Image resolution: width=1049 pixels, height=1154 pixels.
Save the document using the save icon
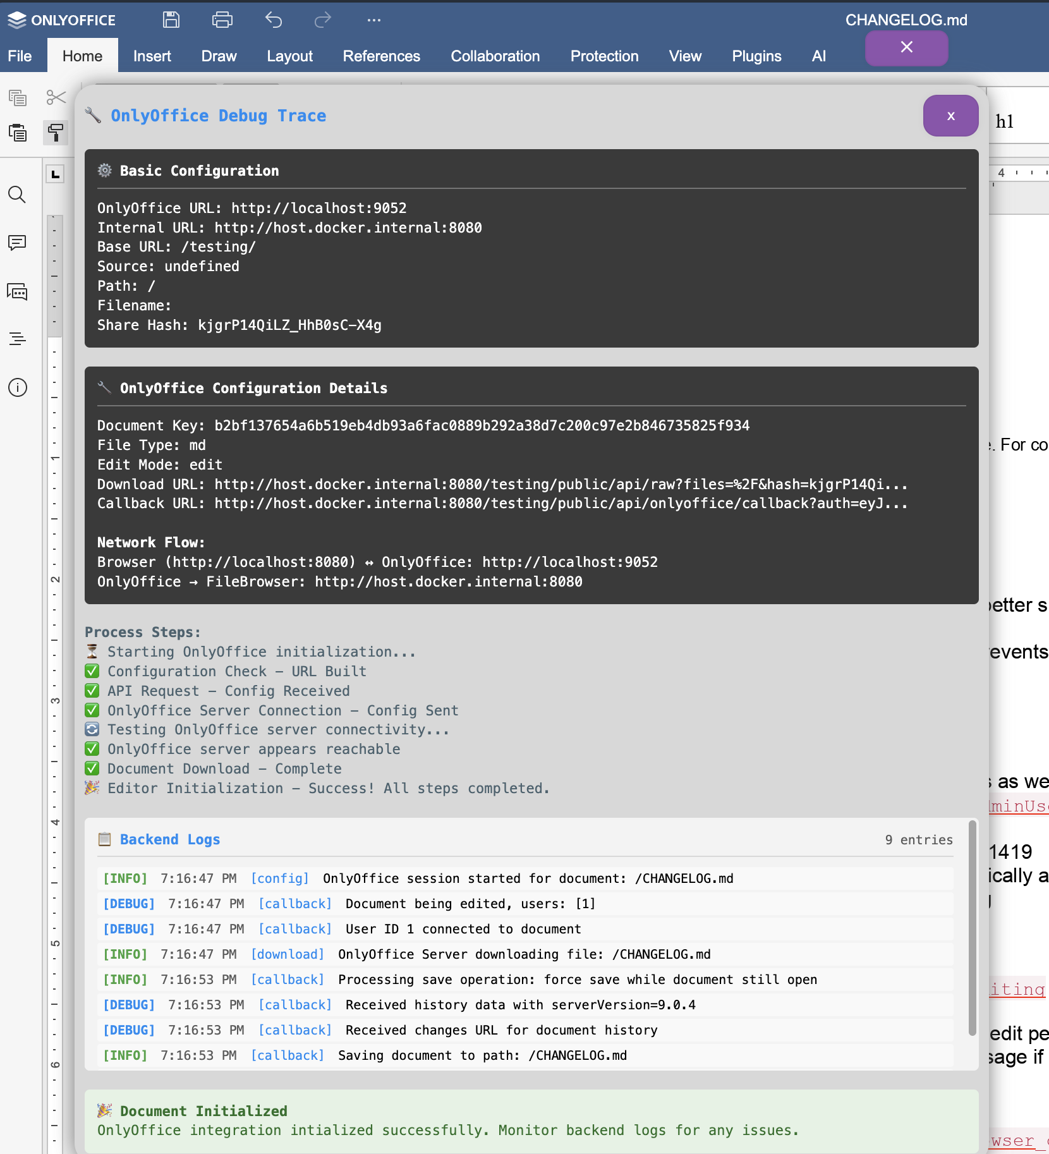(171, 20)
